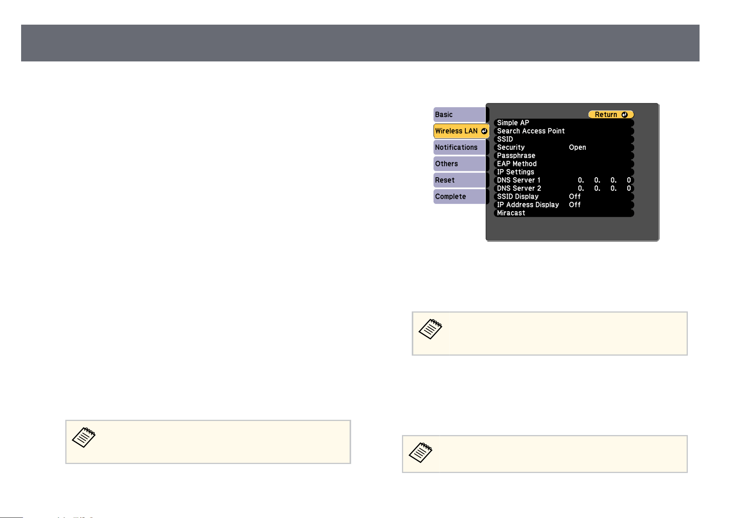The height and width of the screenshot is (518, 732).
Task: Click the enter icon on Return button
Action: (x=624, y=115)
